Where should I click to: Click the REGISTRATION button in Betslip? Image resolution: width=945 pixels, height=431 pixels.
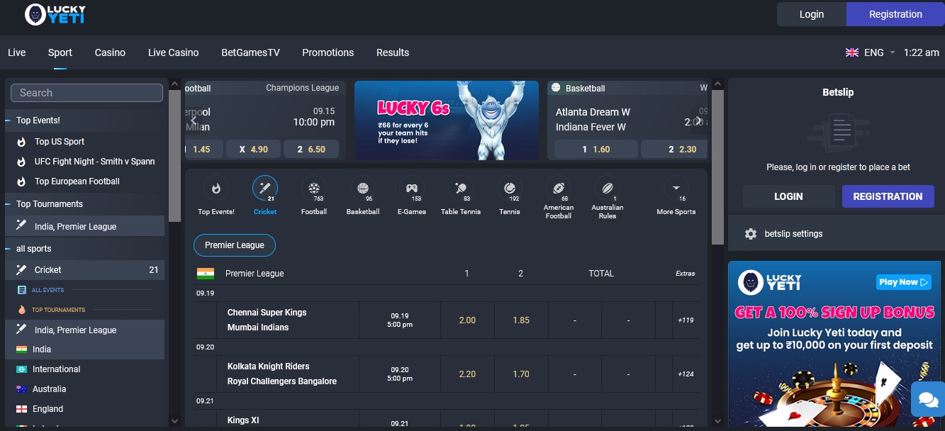[888, 196]
